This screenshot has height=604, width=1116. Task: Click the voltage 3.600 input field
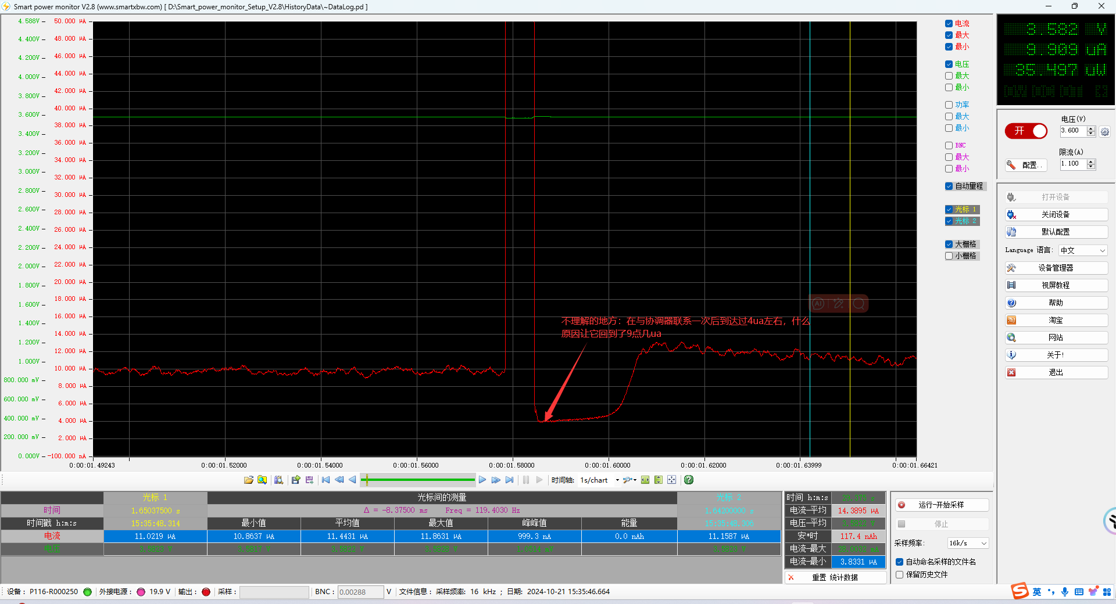pos(1073,131)
